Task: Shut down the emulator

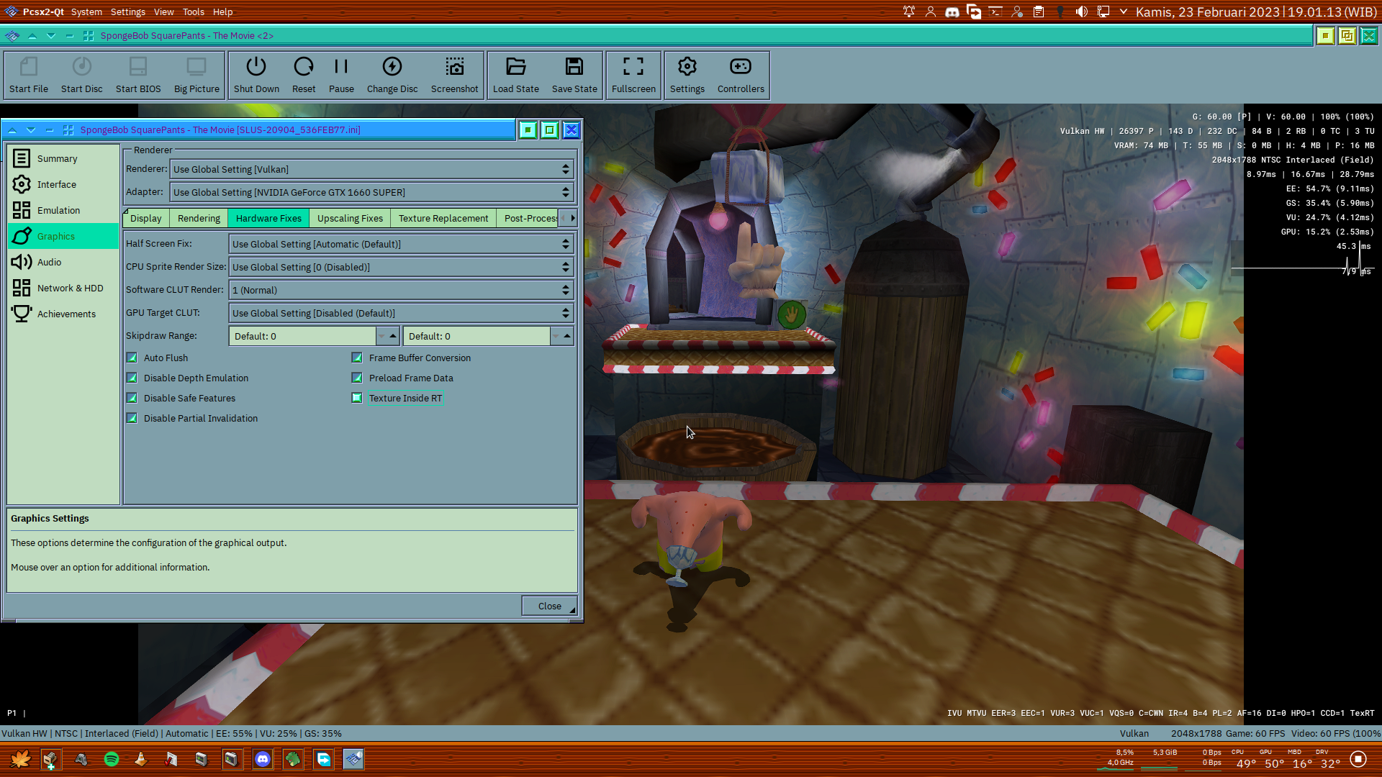Action: 256,75
